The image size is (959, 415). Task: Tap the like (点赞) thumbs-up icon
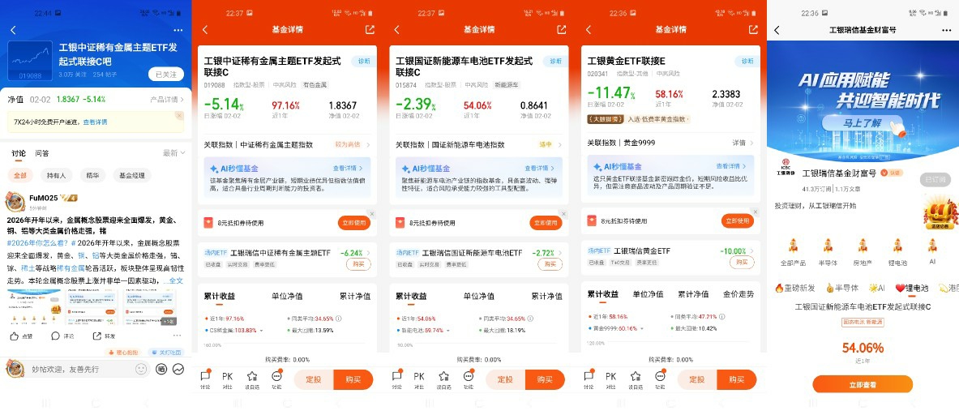[14, 336]
